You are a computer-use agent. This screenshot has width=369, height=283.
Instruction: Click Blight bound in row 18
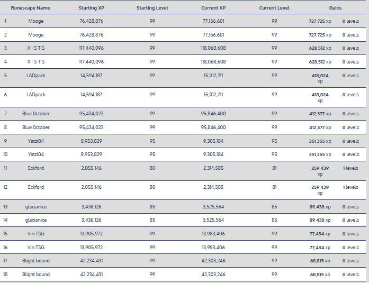tap(36, 275)
